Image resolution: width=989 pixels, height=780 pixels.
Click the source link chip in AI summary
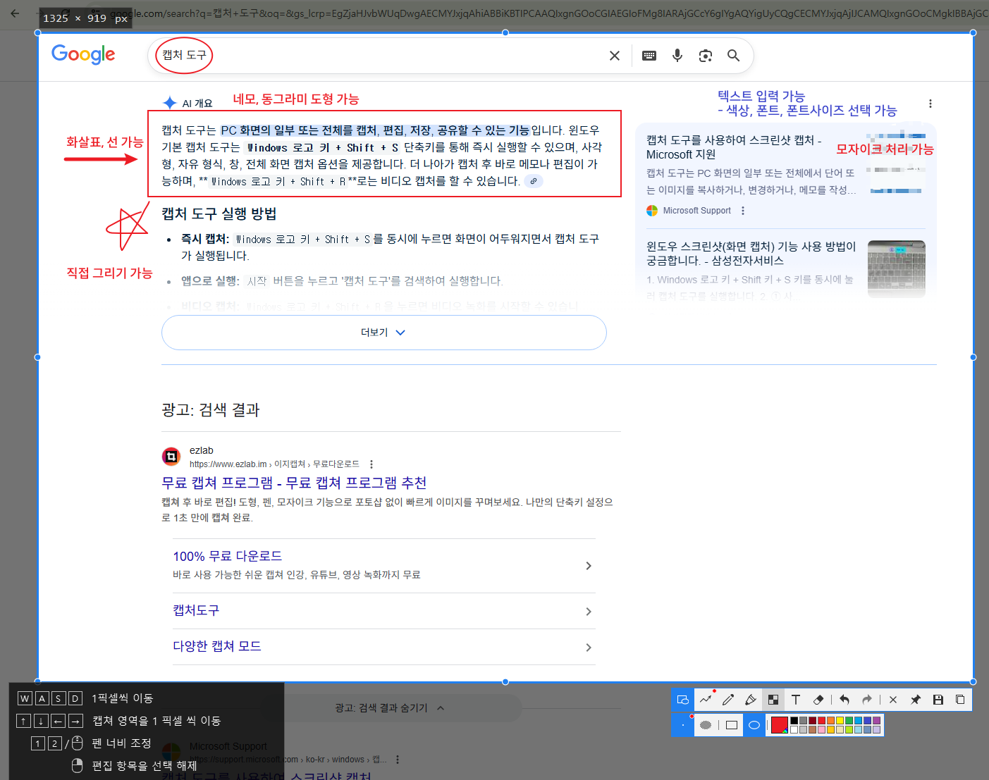534,181
